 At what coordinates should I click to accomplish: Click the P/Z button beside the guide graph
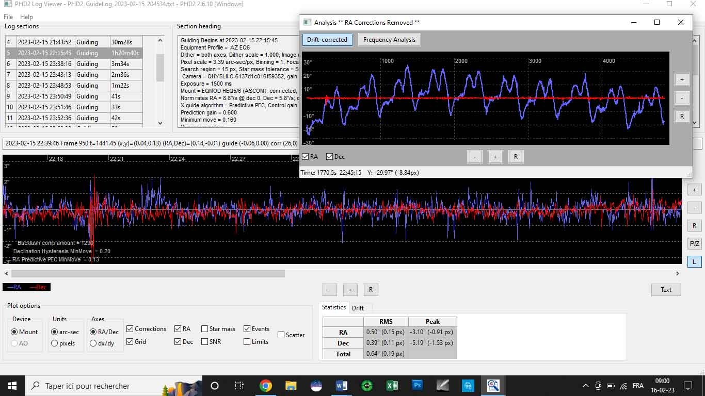[x=694, y=243]
